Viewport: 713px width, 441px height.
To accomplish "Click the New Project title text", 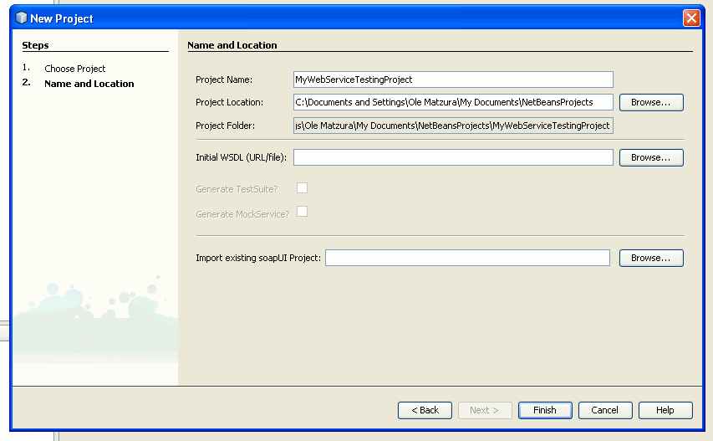I will (x=61, y=18).
